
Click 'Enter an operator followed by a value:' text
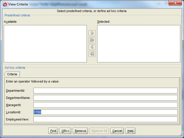[x=32, y=81]
